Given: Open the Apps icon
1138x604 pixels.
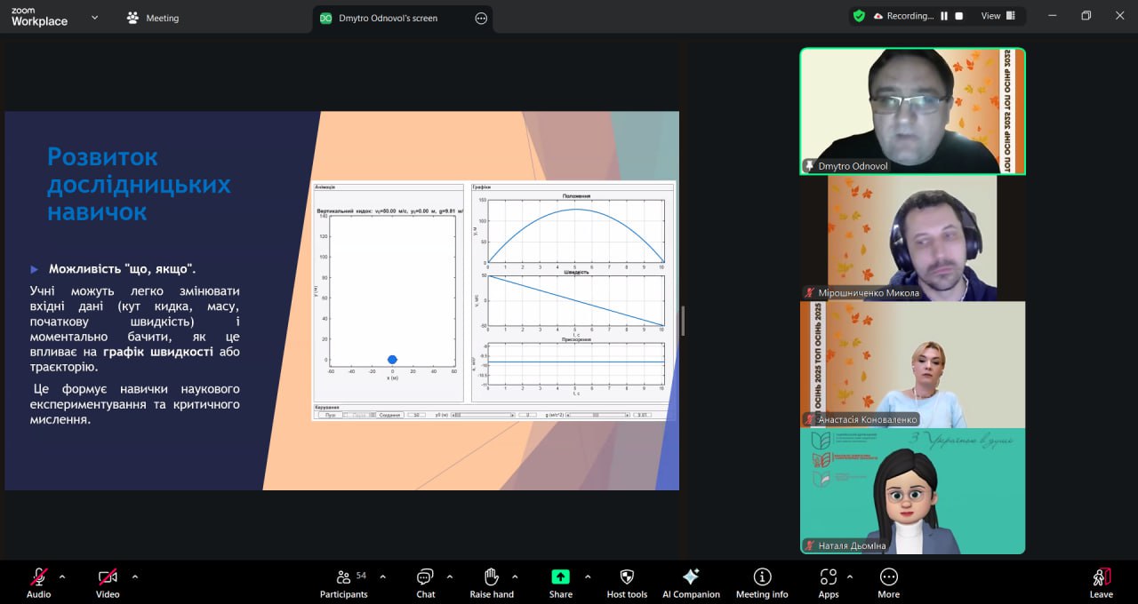Looking at the screenshot, I should click(829, 576).
